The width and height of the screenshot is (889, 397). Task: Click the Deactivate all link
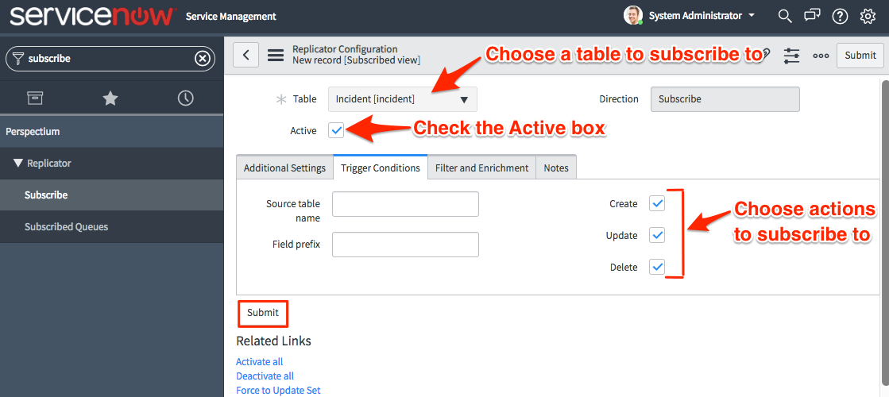click(x=265, y=376)
